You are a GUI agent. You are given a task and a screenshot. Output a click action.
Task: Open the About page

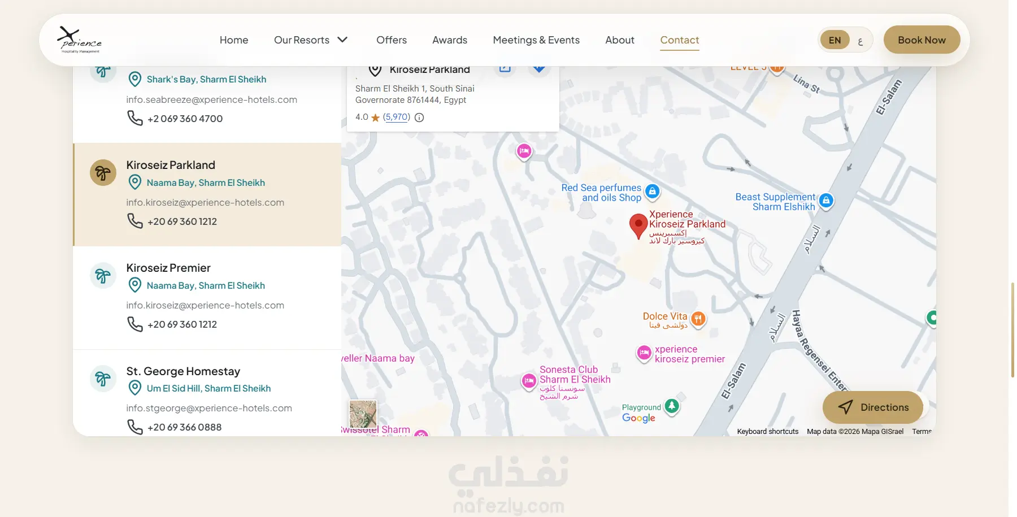coord(620,40)
